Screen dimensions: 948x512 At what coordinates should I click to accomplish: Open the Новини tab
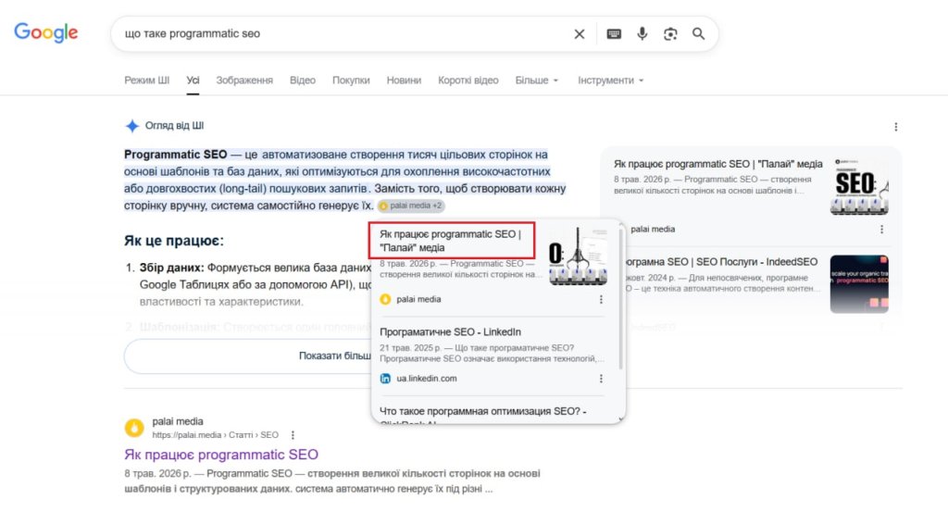tap(404, 81)
